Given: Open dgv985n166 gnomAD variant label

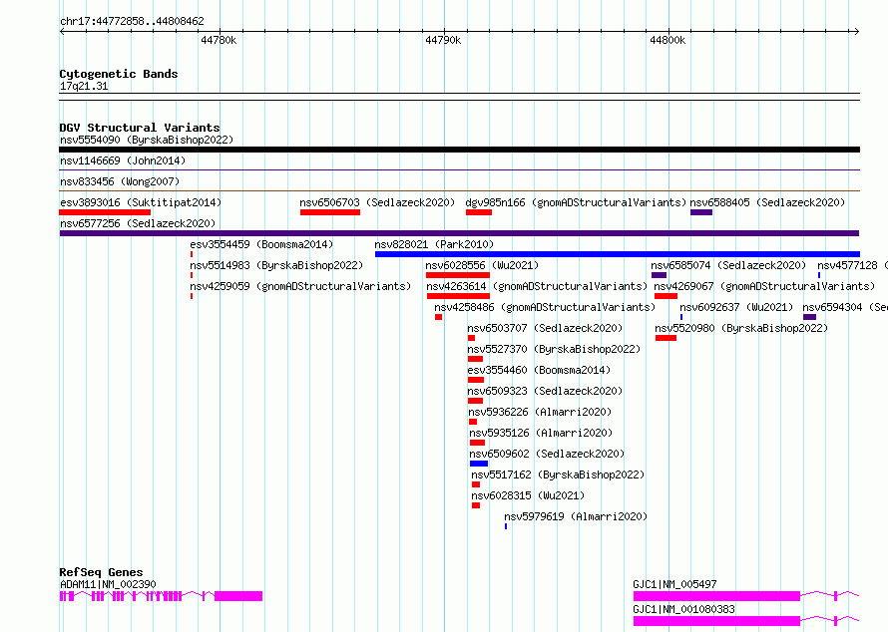Looking at the screenshot, I should point(576,202).
